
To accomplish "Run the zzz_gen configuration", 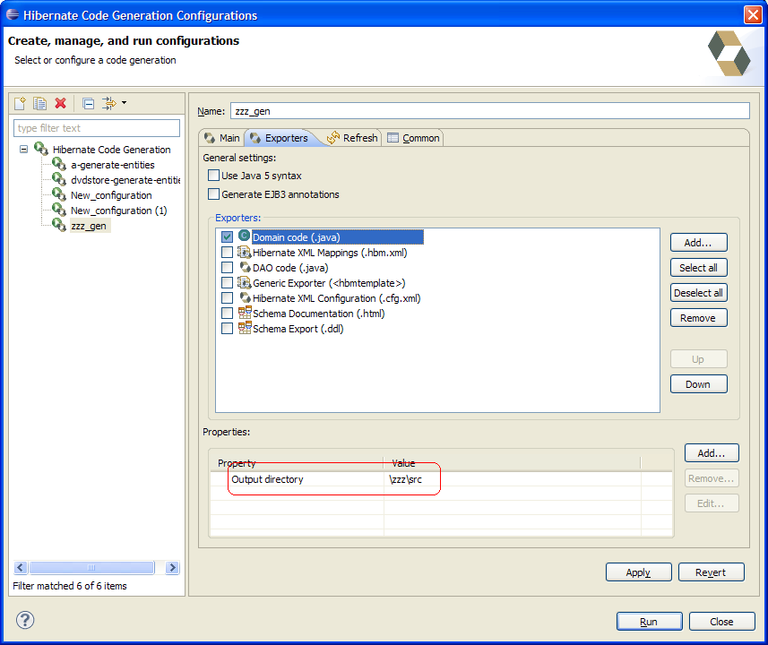I will pyautogui.click(x=649, y=622).
